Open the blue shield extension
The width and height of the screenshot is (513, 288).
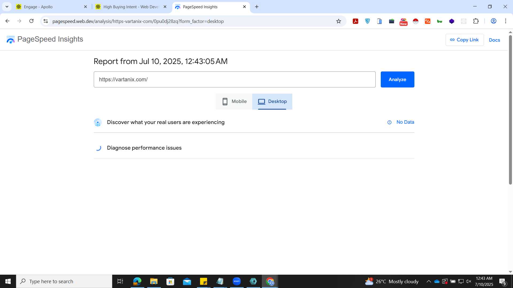[368, 21]
